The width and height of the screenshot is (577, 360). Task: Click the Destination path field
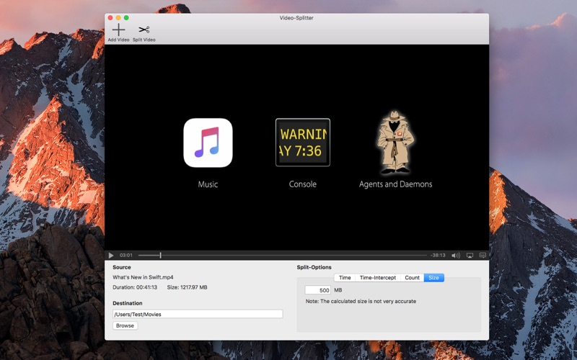(x=198, y=314)
